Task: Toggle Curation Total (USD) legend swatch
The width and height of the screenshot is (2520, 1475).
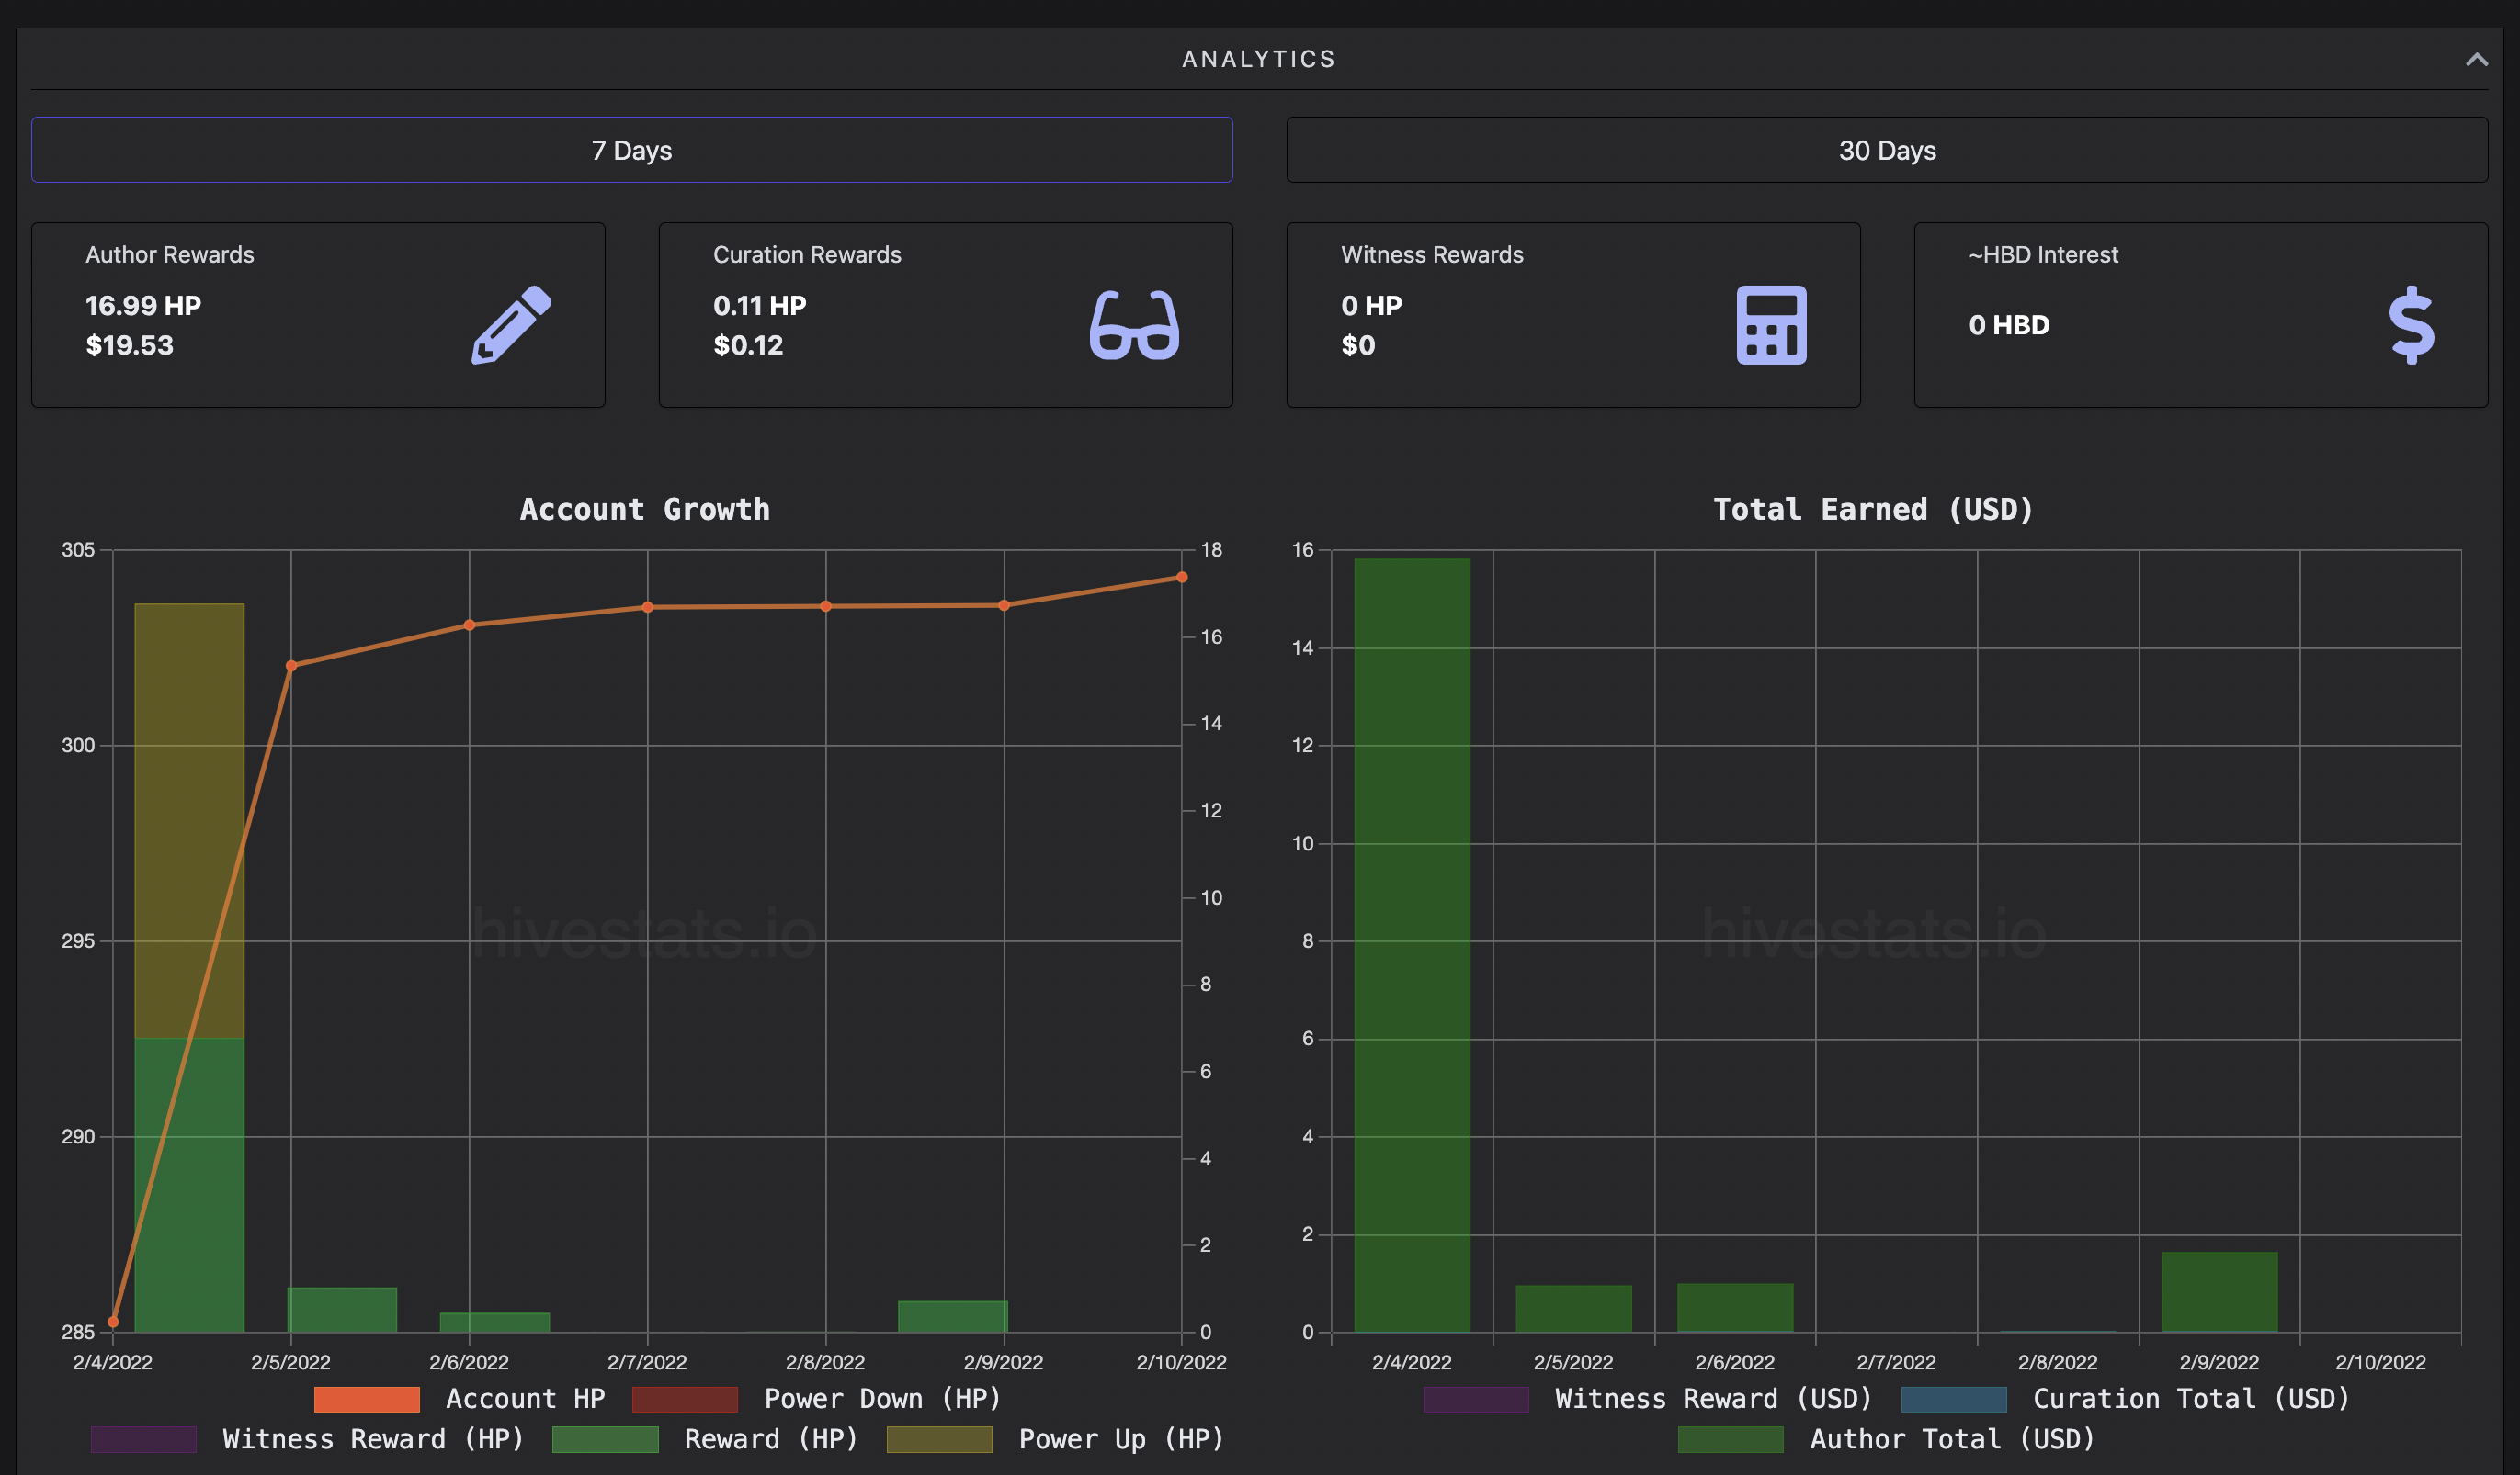Action: click(x=1953, y=1398)
